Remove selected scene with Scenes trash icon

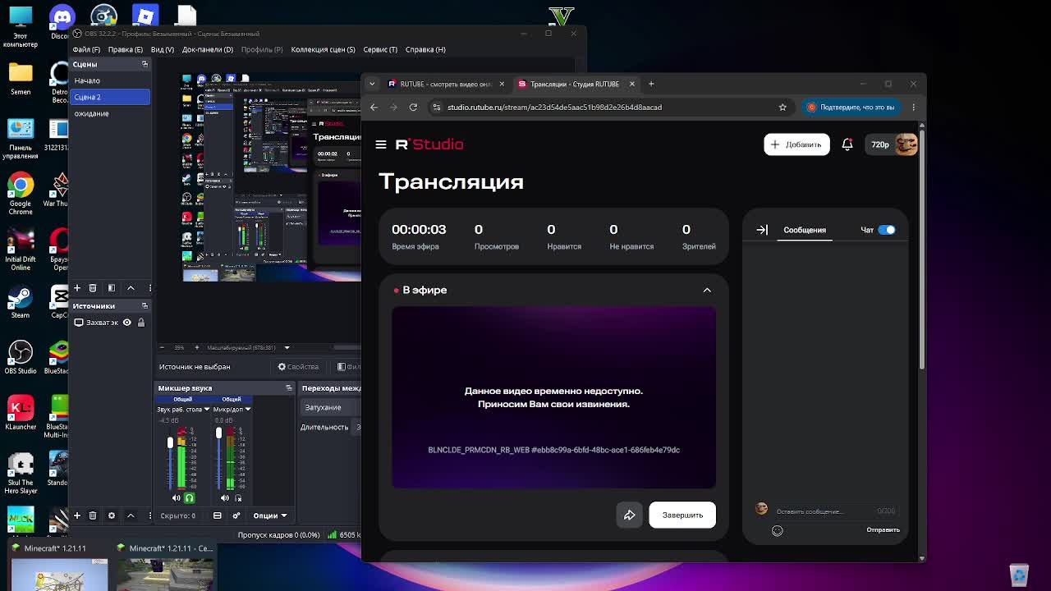coord(93,288)
